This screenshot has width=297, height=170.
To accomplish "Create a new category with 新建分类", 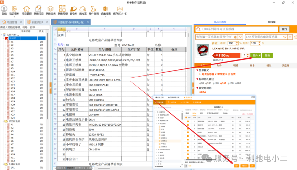I will coord(50,10).
